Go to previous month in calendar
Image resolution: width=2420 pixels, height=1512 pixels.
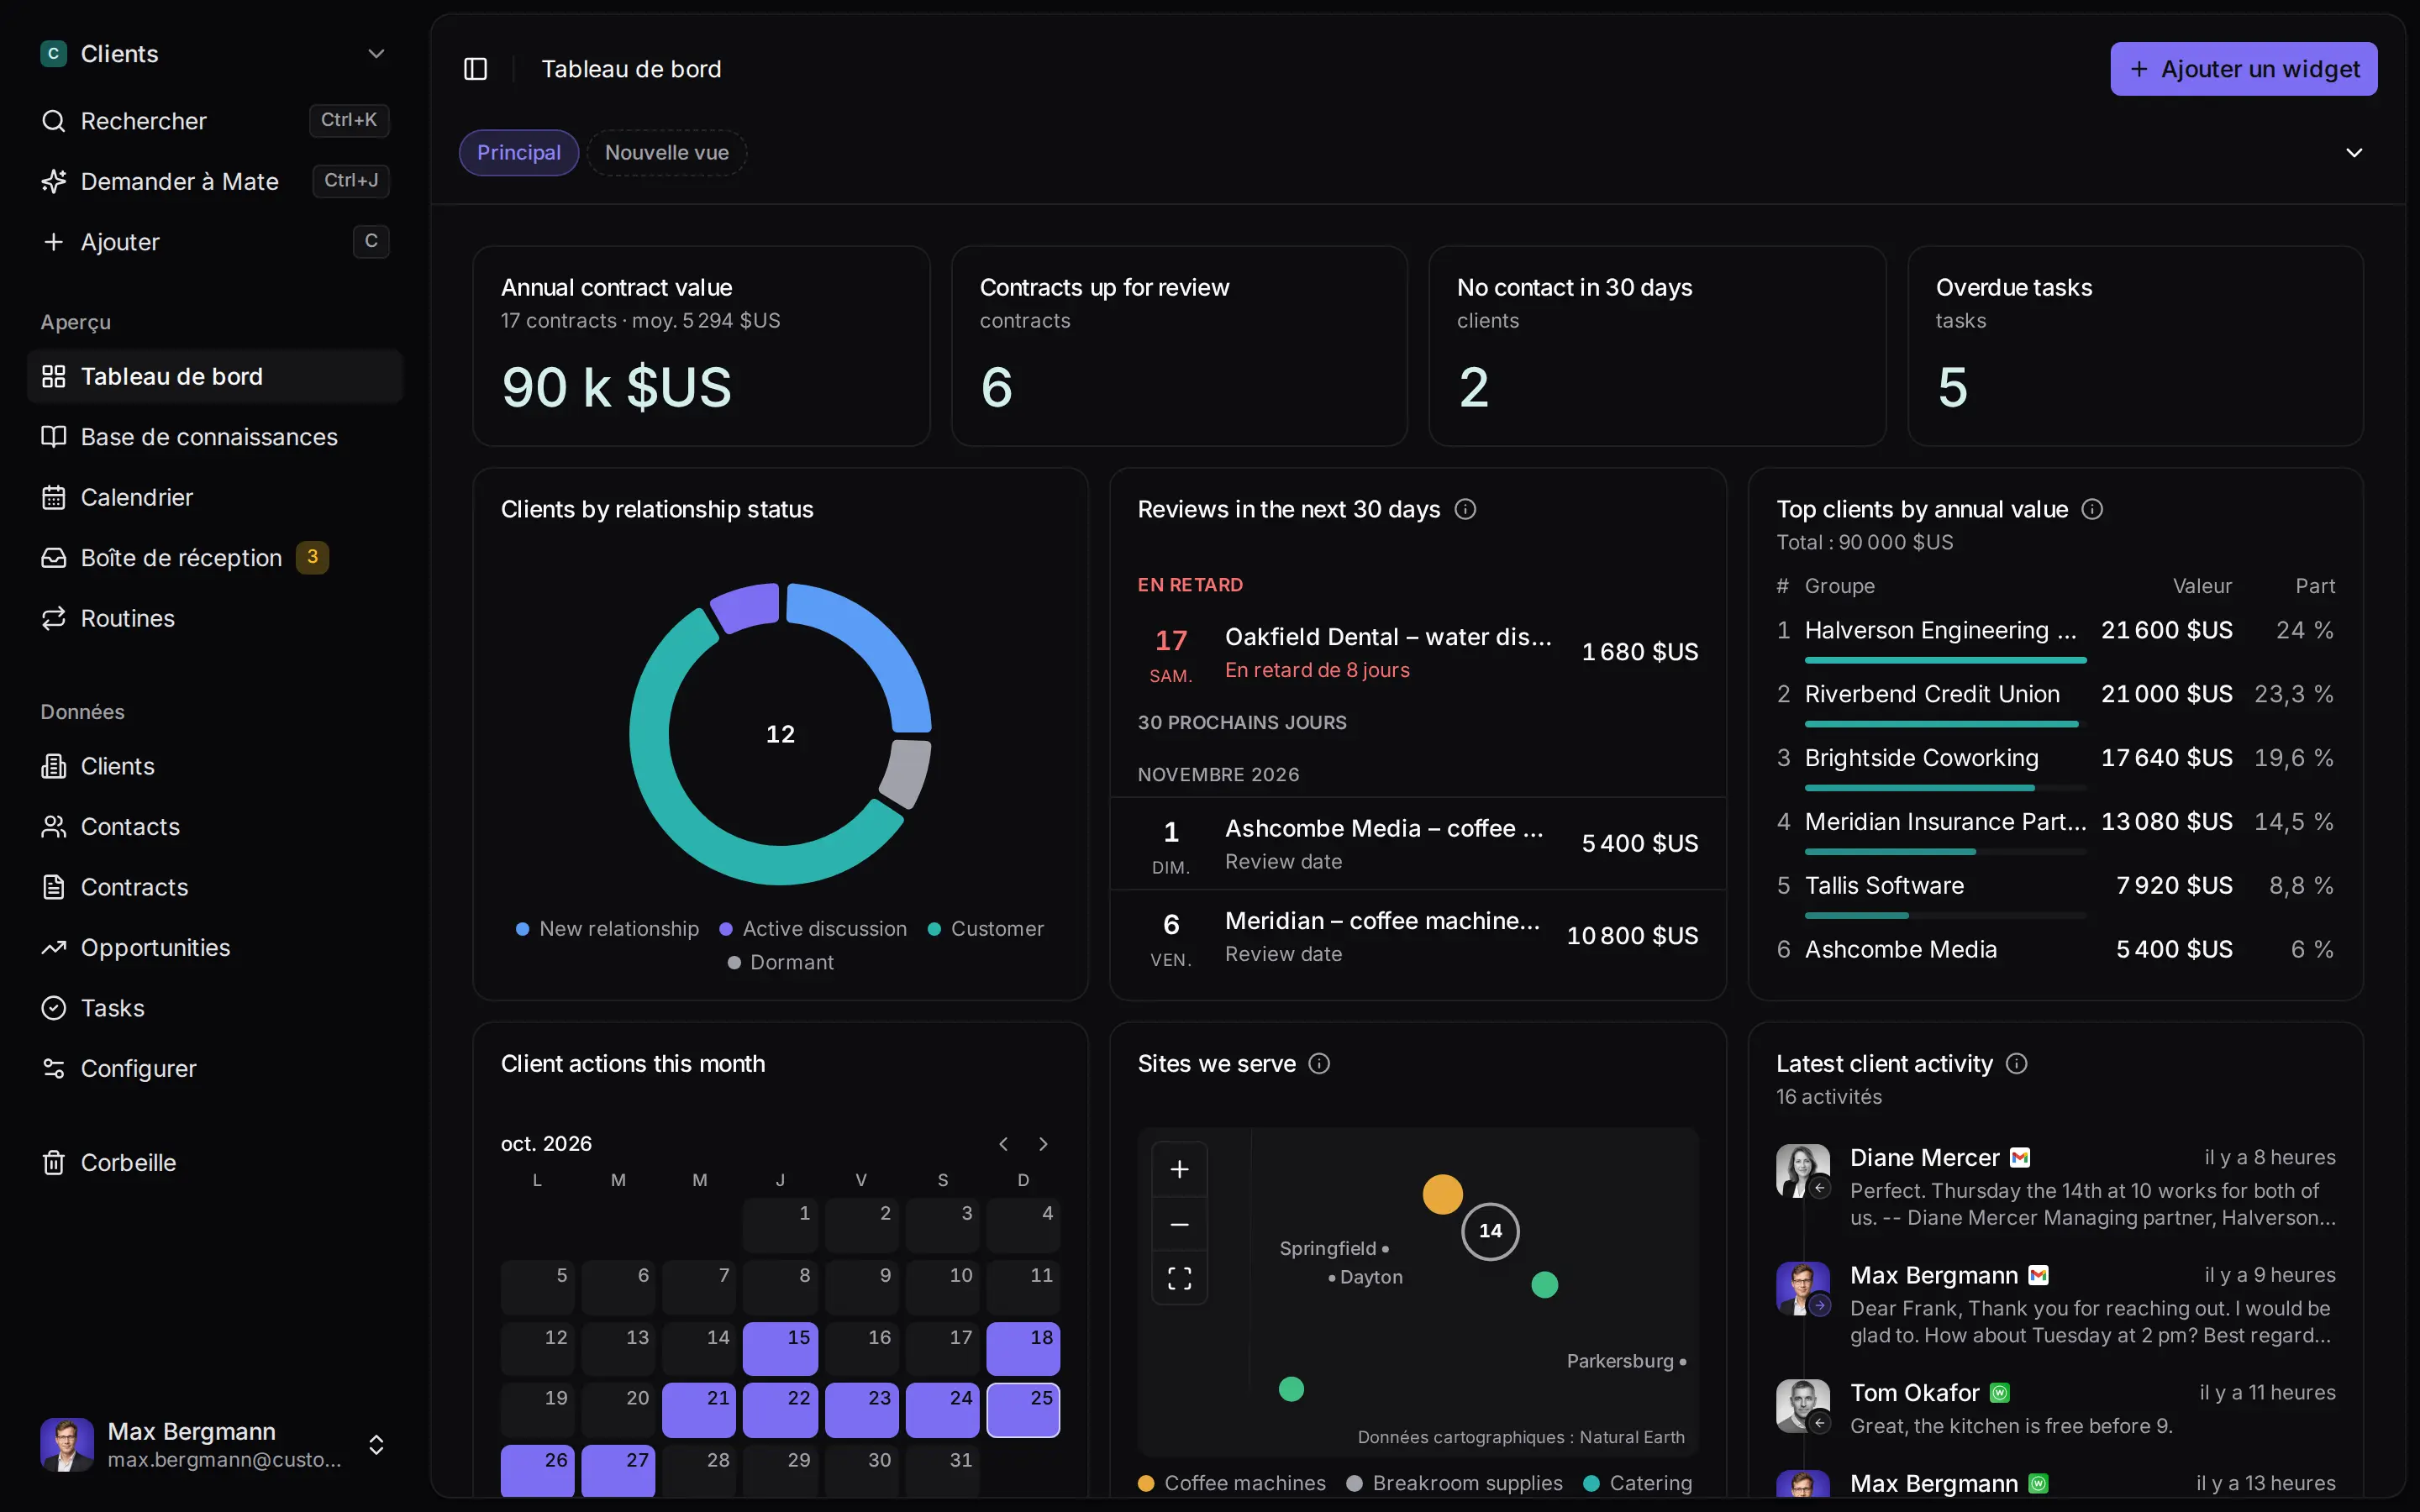click(1003, 1144)
